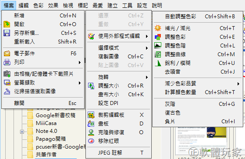
Task: Select 複製圖像 menu entry
Action: 119,57
